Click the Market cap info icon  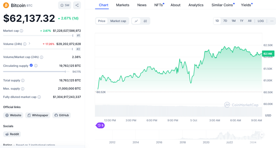pos(22,31)
